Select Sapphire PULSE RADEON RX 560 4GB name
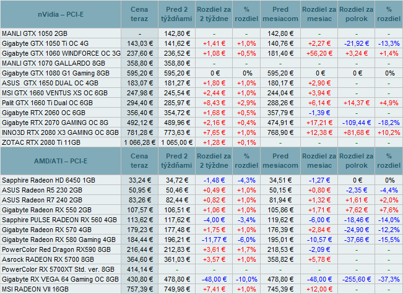 [59, 220]
